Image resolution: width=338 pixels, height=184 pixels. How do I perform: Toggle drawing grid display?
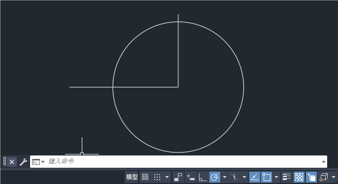(145, 177)
